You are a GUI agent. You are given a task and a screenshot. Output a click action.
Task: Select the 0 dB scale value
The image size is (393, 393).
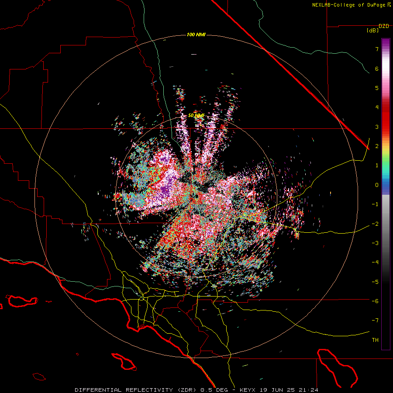[377, 185]
